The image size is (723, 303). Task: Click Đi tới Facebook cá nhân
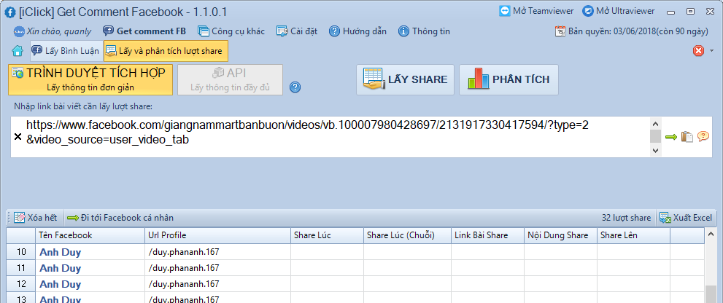(120, 217)
